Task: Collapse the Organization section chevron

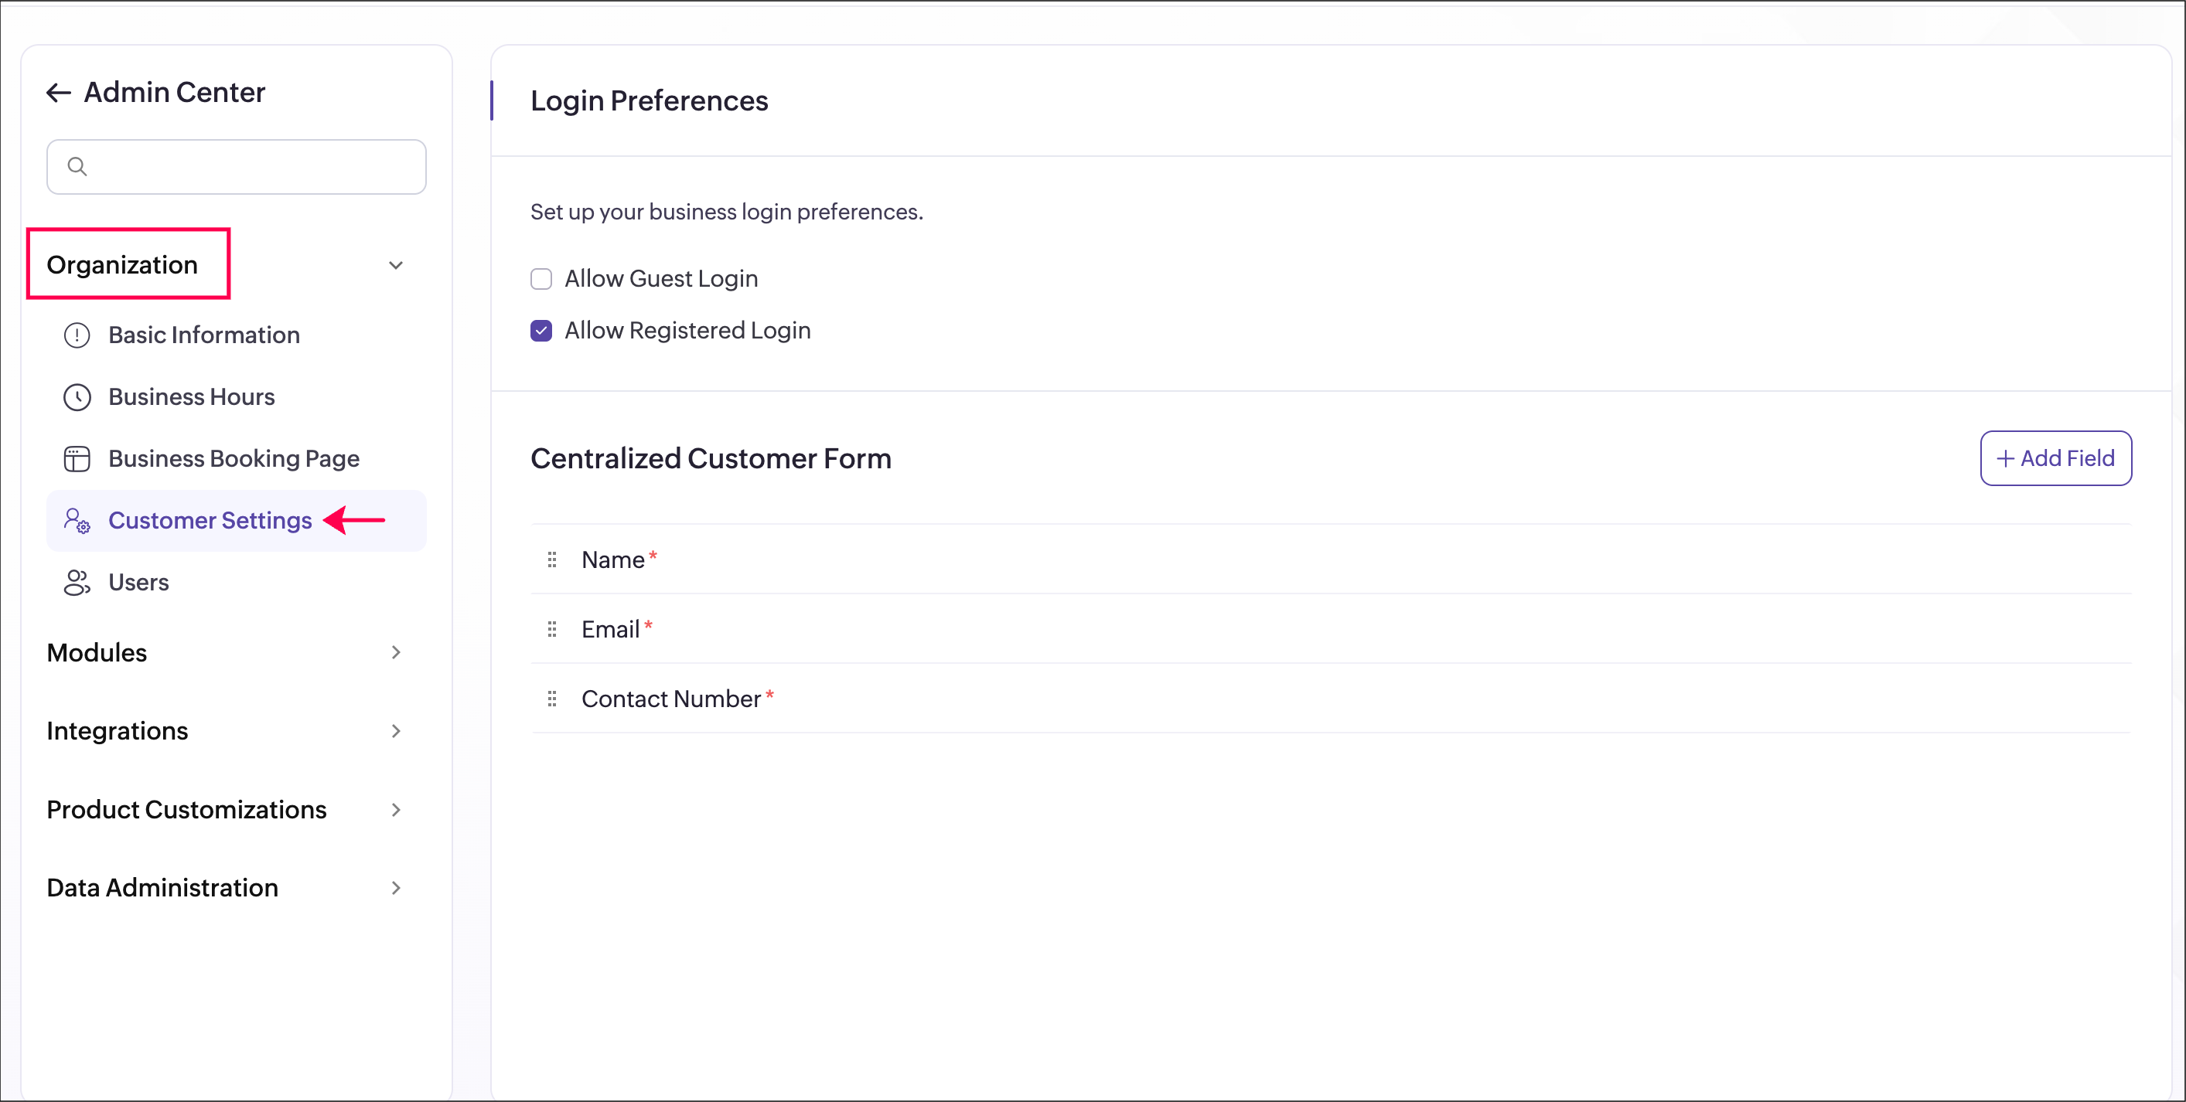Action: coord(395,266)
